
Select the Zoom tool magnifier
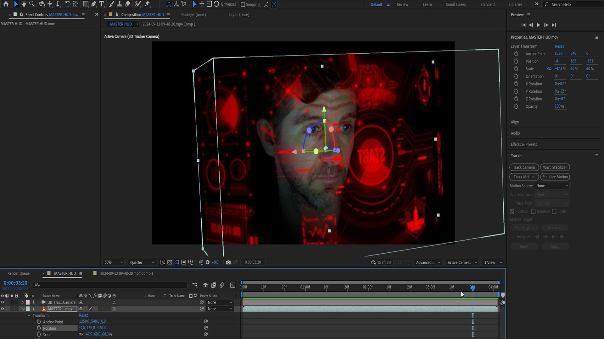(x=32, y=4)
